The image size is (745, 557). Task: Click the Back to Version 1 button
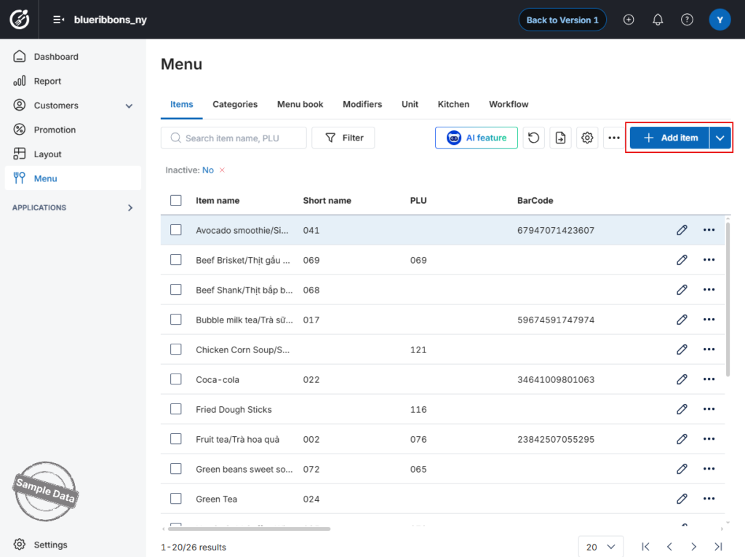coord(562,20)
